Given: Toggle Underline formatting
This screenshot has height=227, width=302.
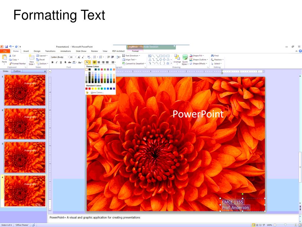Looking at the screenshot, I should pyautogui.click(x=61, y=62).
